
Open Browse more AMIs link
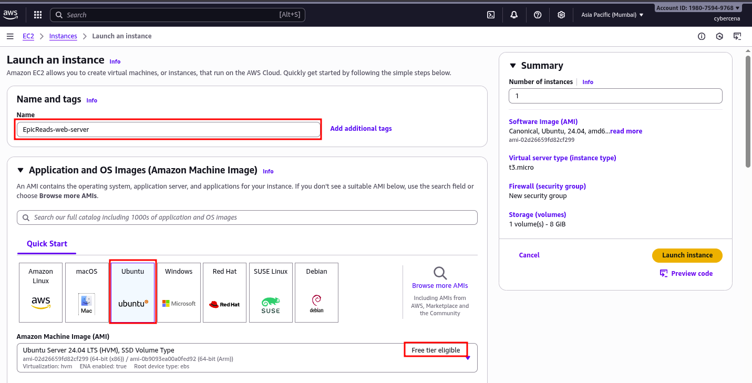[440, 286]
